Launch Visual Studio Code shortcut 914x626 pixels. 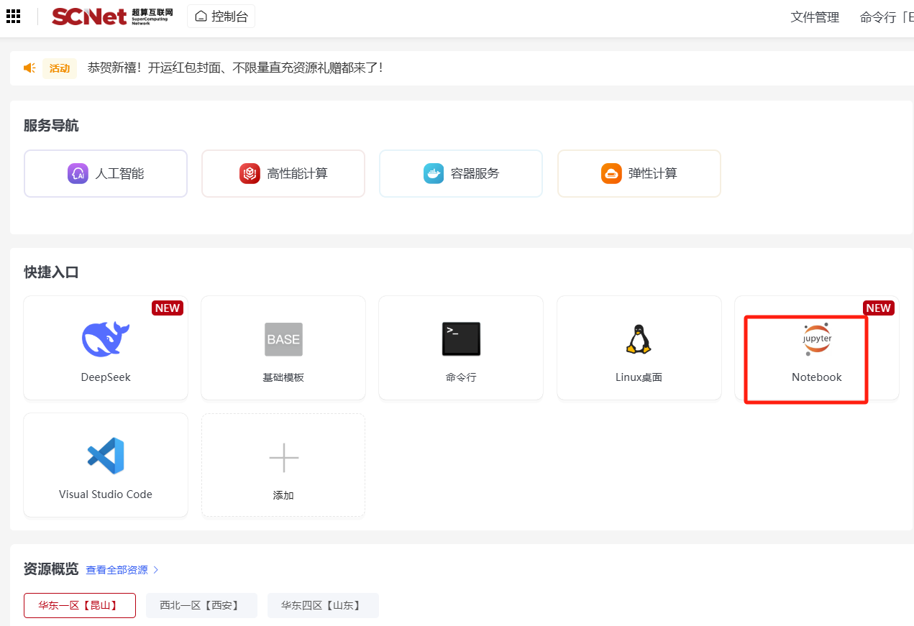point(106,456)
